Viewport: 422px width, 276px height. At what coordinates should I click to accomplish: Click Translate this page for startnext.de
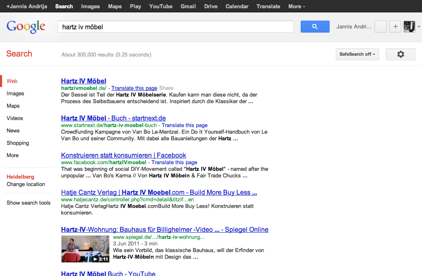pyautogui.click(x=185, y=125)
